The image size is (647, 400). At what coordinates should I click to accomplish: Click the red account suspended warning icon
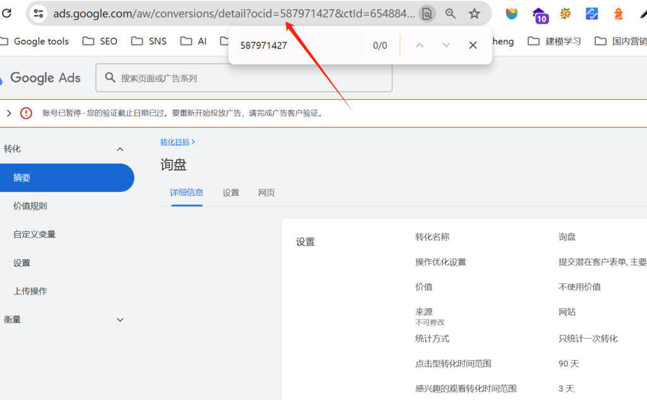[26, 113]
